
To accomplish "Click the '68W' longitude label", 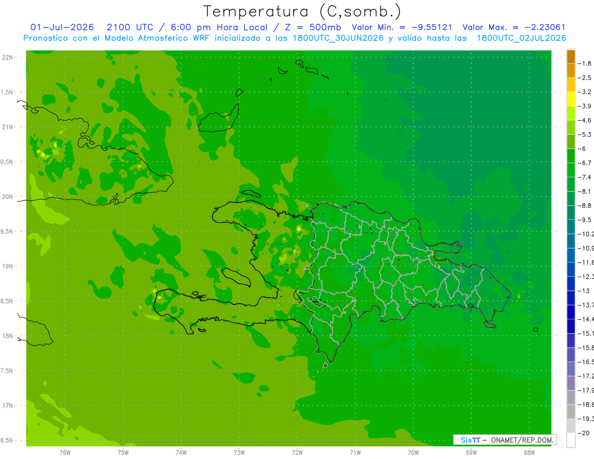I will (x=529, y=452).
